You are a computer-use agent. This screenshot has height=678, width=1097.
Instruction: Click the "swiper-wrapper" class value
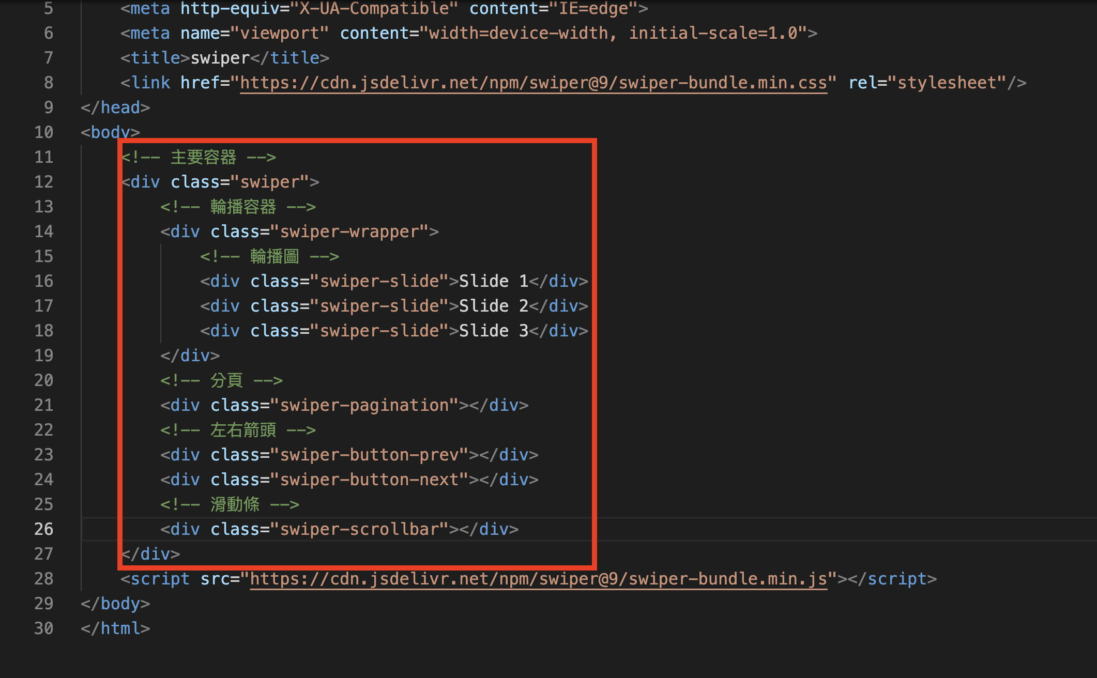(x=349, y=232)
